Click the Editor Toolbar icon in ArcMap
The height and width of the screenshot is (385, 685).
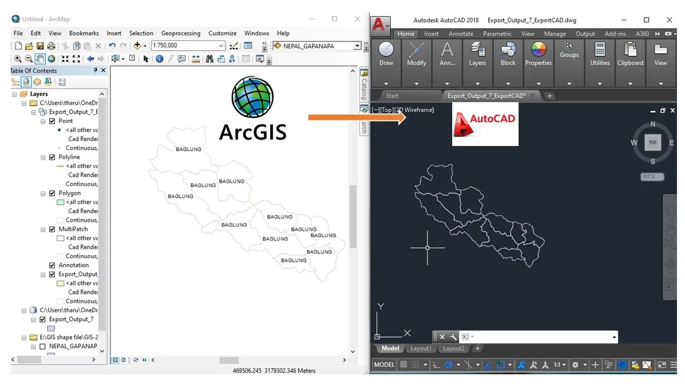233,46
